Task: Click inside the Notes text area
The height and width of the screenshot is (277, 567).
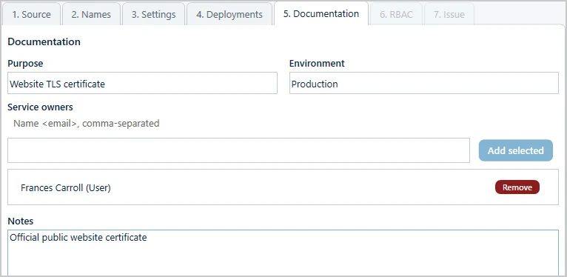Action: pos(283,253)
